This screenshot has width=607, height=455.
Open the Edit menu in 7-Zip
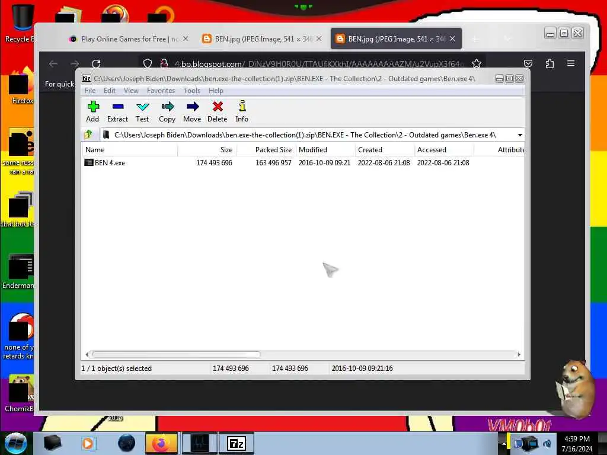point(110,91)
